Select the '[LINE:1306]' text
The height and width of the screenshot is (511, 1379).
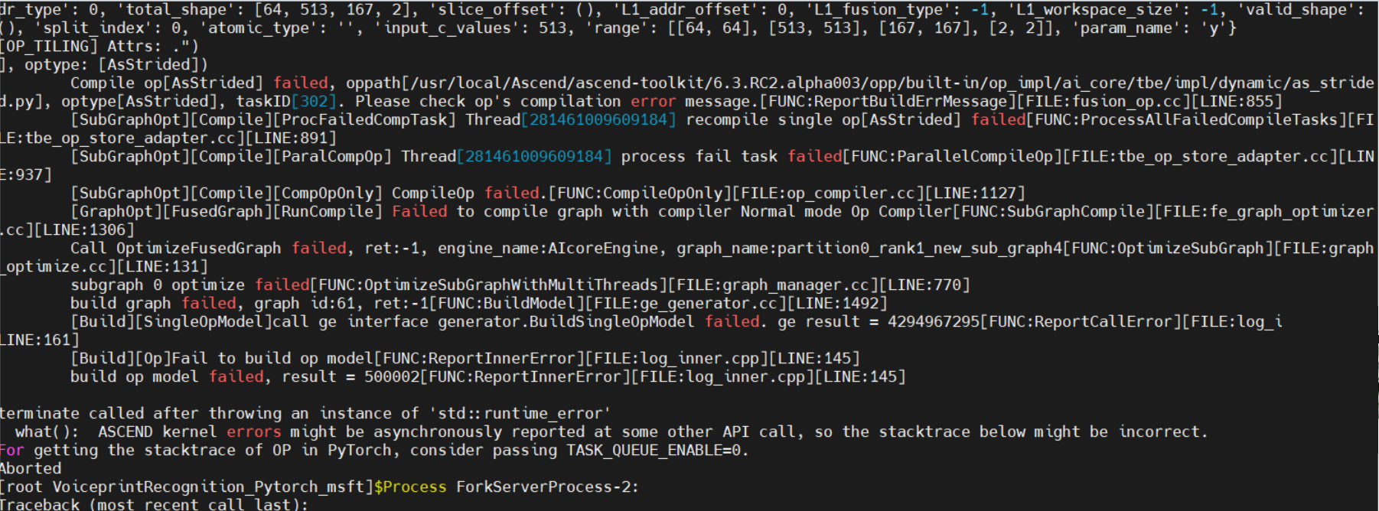(x=84, y=230)
